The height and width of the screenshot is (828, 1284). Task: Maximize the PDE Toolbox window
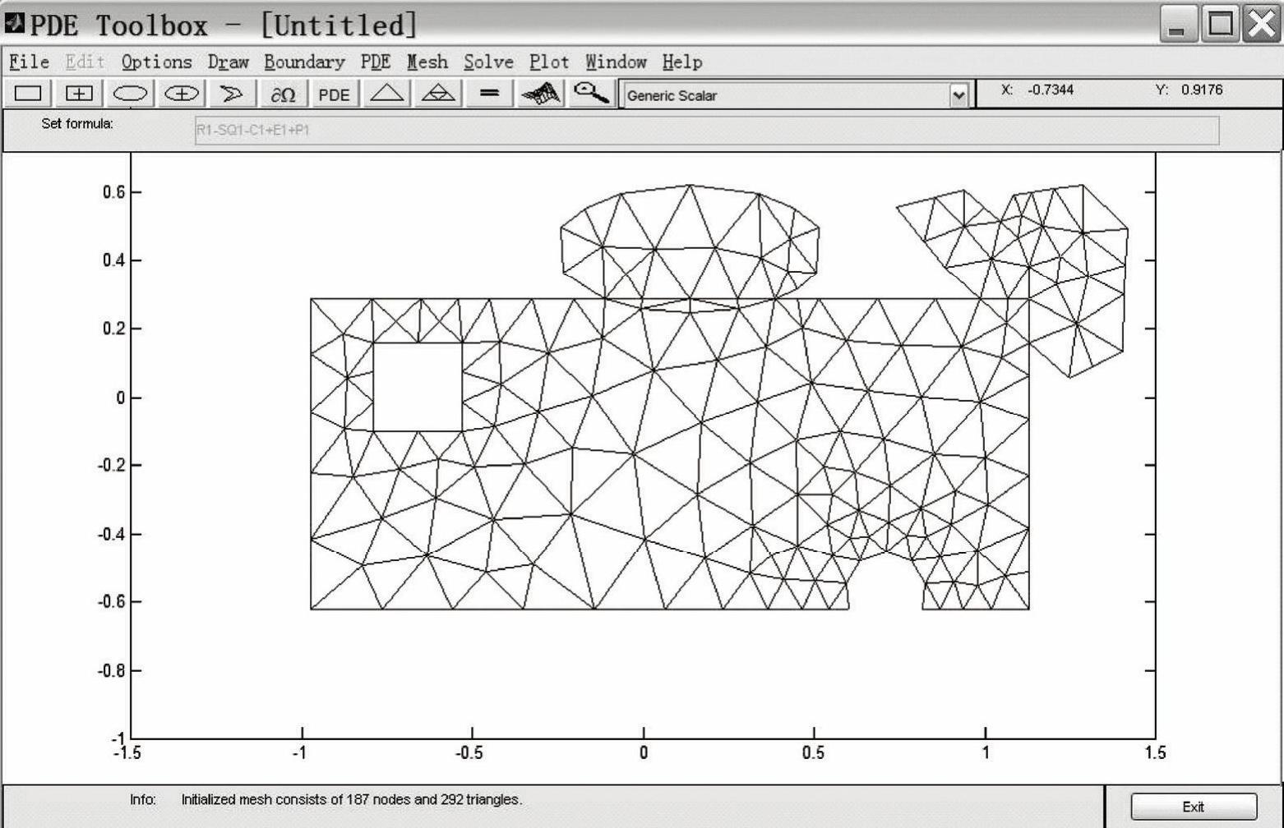(1221, 24)
